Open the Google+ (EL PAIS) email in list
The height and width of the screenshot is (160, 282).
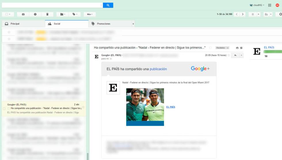click(x=44, y=109)
